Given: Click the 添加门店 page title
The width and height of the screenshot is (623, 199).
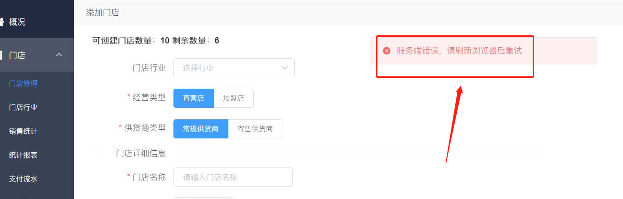Looking at the screenshot, I should pyautogui.click(x=102, y=12).
